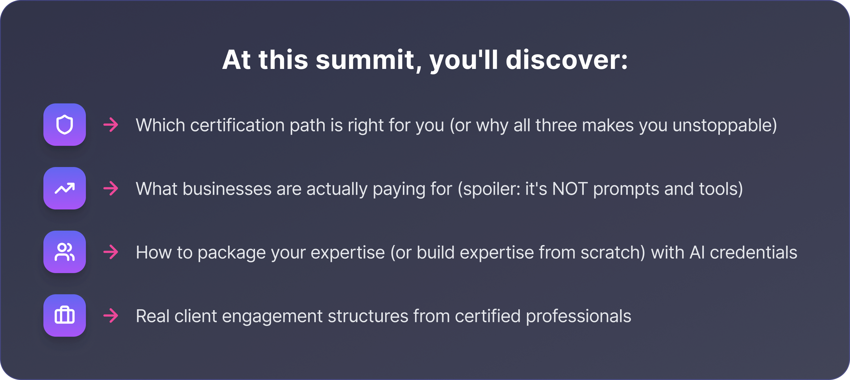The height and width of the screenshot is (380, 850).
Task: Select the people group icon
Action: 65,252
